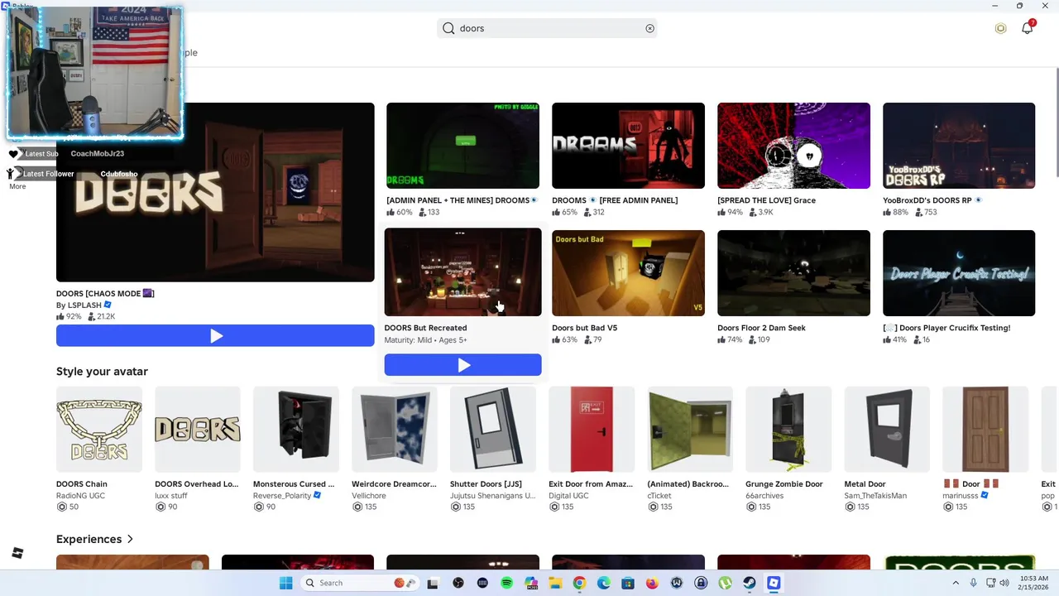
Task: Visit creator LSPLASH link
Action: click(84, 305)
